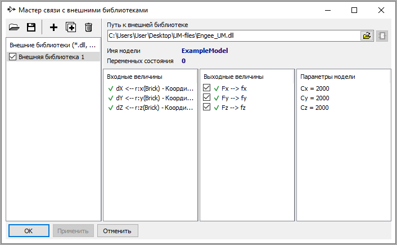The width and height of the screenshot is (397, 245).
Task: Select the dY input variable row
Action: (x=151, y=98)
